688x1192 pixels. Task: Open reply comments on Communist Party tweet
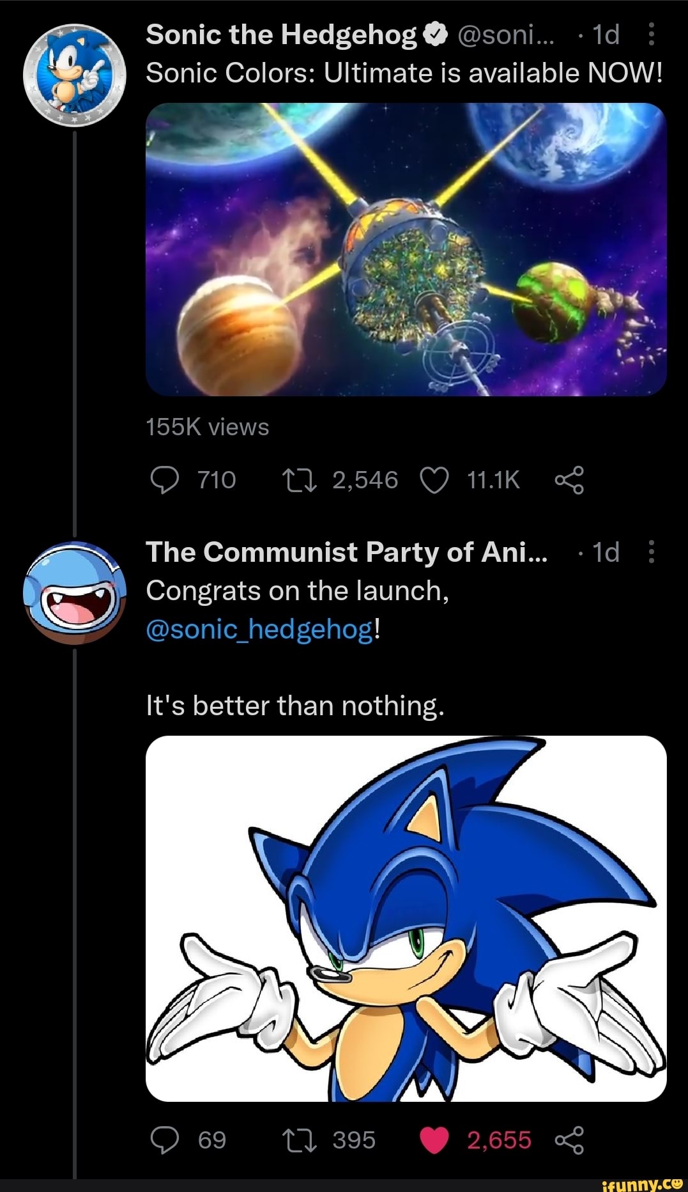tap(165, 1140)
